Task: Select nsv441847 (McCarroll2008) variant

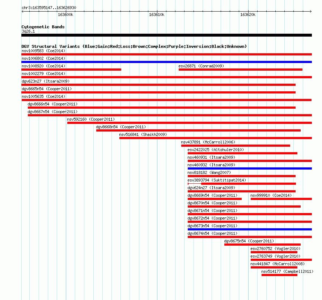Action: 277,264
